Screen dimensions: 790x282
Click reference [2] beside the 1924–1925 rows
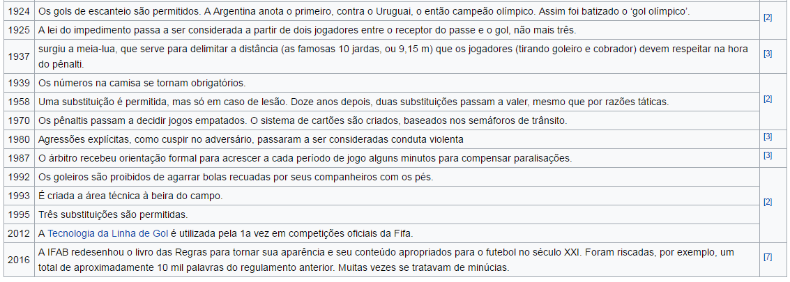tap(768, 17)
